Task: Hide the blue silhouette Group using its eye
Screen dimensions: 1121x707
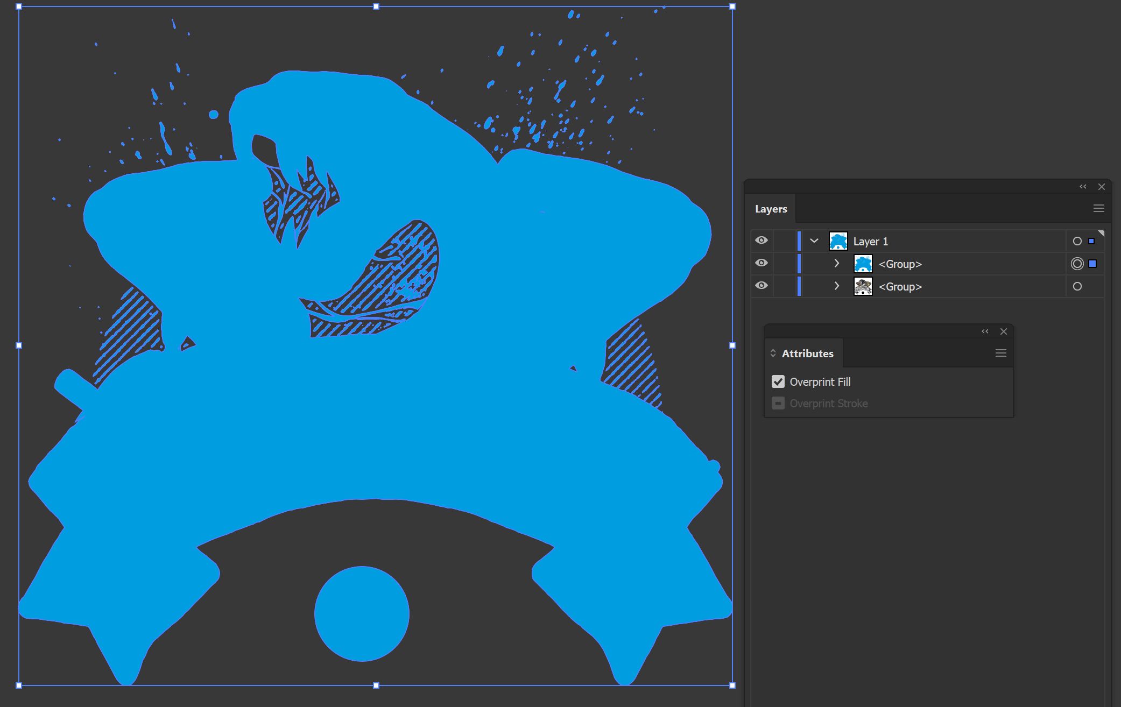Action: click(x=761, y=263)
